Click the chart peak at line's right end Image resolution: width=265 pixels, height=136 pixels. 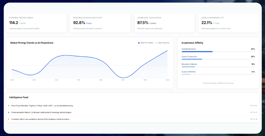167,51
